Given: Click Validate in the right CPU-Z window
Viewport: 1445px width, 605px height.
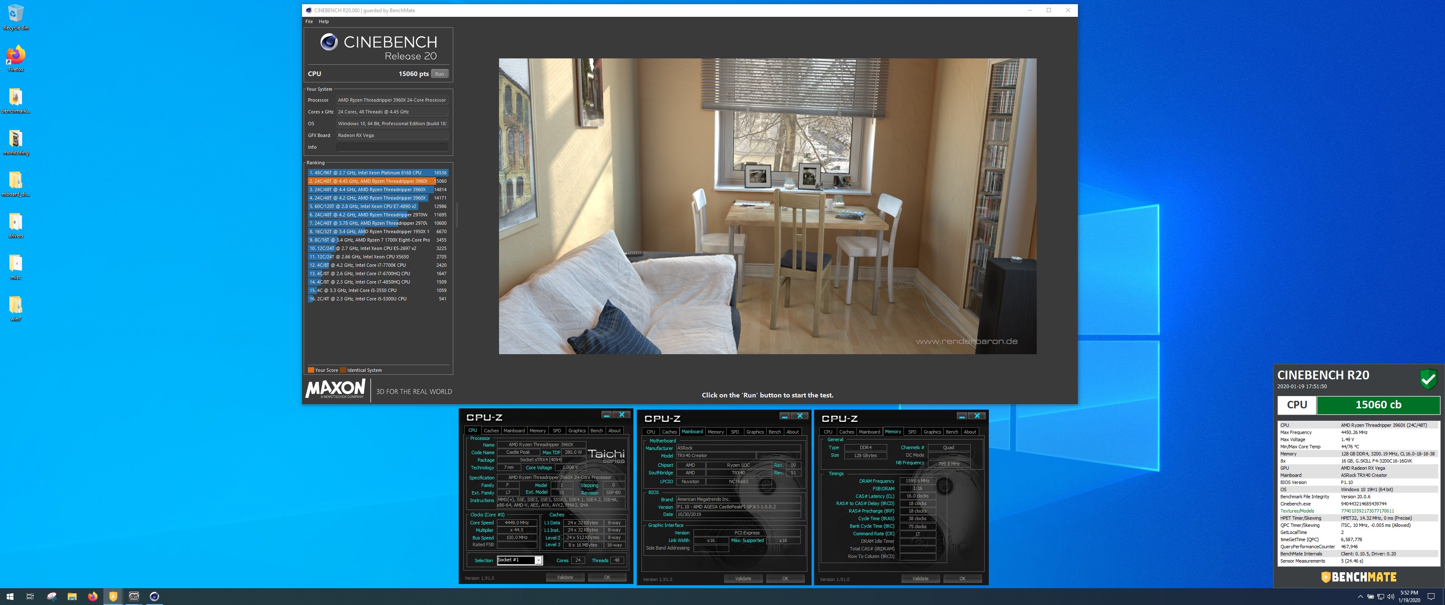Looking at the screenshot, I should coord(920,579).
